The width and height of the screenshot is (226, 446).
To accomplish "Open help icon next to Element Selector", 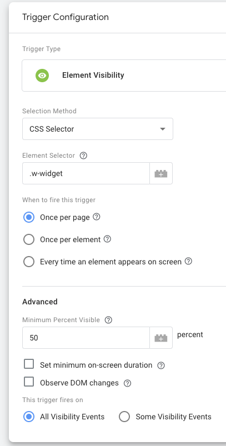I will coord(83,156).
